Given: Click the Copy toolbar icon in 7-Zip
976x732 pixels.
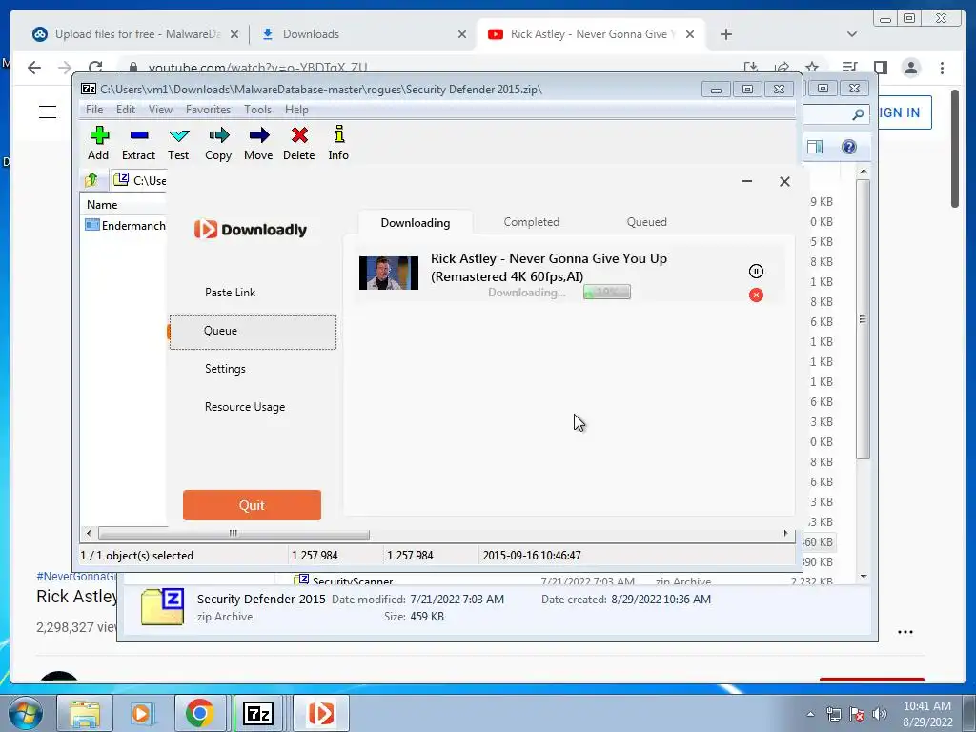Looking at the screenshot, I should pyautogui.click(x=218, y=143).
